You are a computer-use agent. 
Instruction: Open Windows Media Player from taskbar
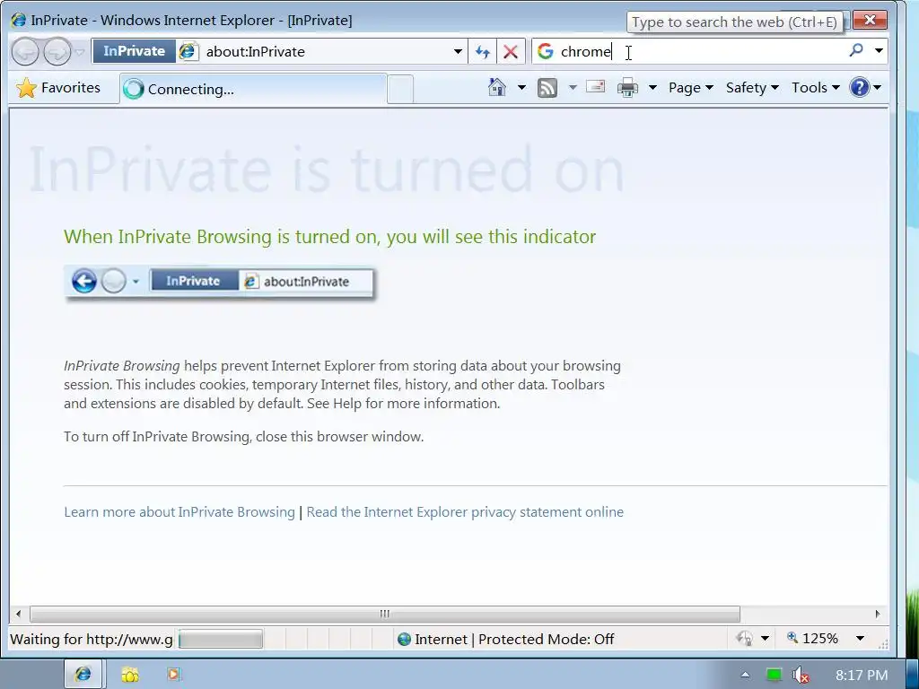point(173,675)
